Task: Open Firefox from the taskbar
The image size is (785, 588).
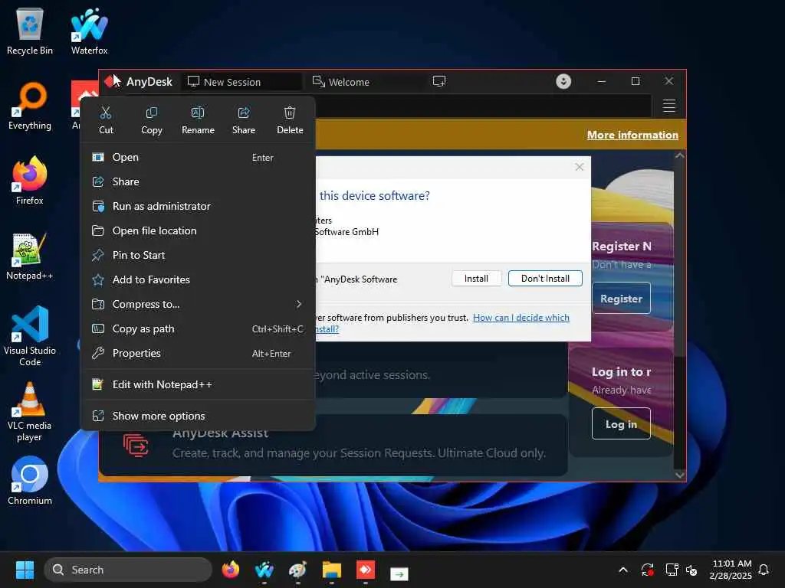Action: (x=230, y=570)
